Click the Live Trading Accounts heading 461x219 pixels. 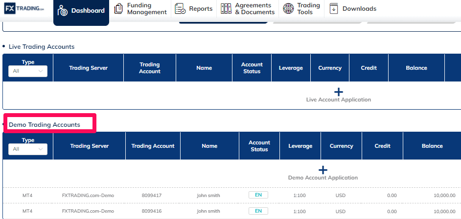click(42, 47)
